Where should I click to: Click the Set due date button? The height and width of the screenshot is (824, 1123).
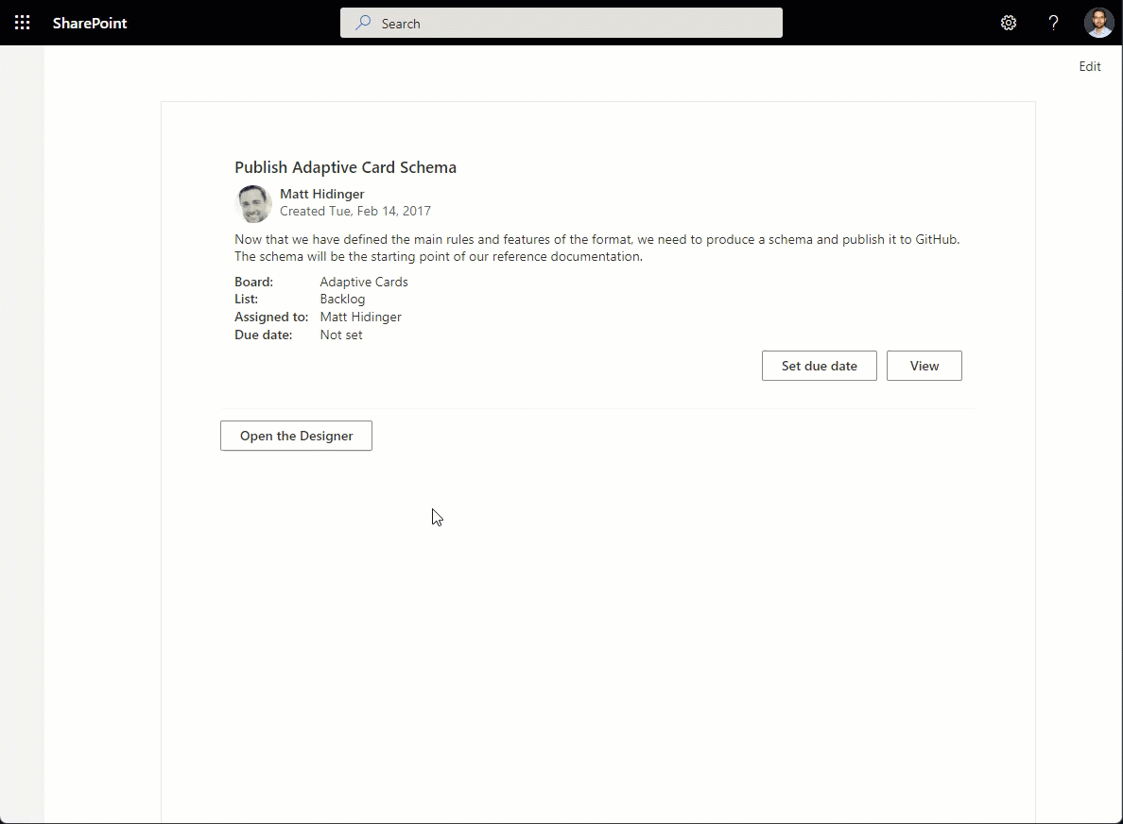pos(820,366)
